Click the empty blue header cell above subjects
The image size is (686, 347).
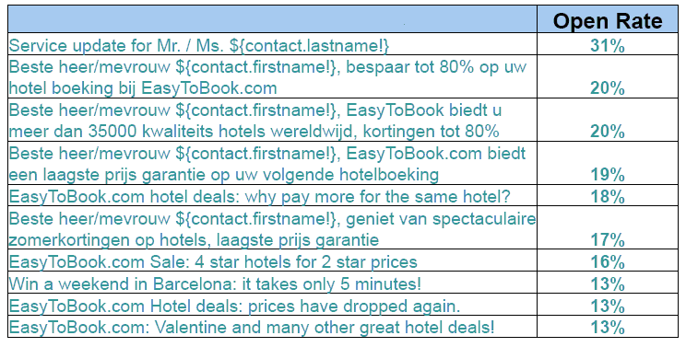272,19
